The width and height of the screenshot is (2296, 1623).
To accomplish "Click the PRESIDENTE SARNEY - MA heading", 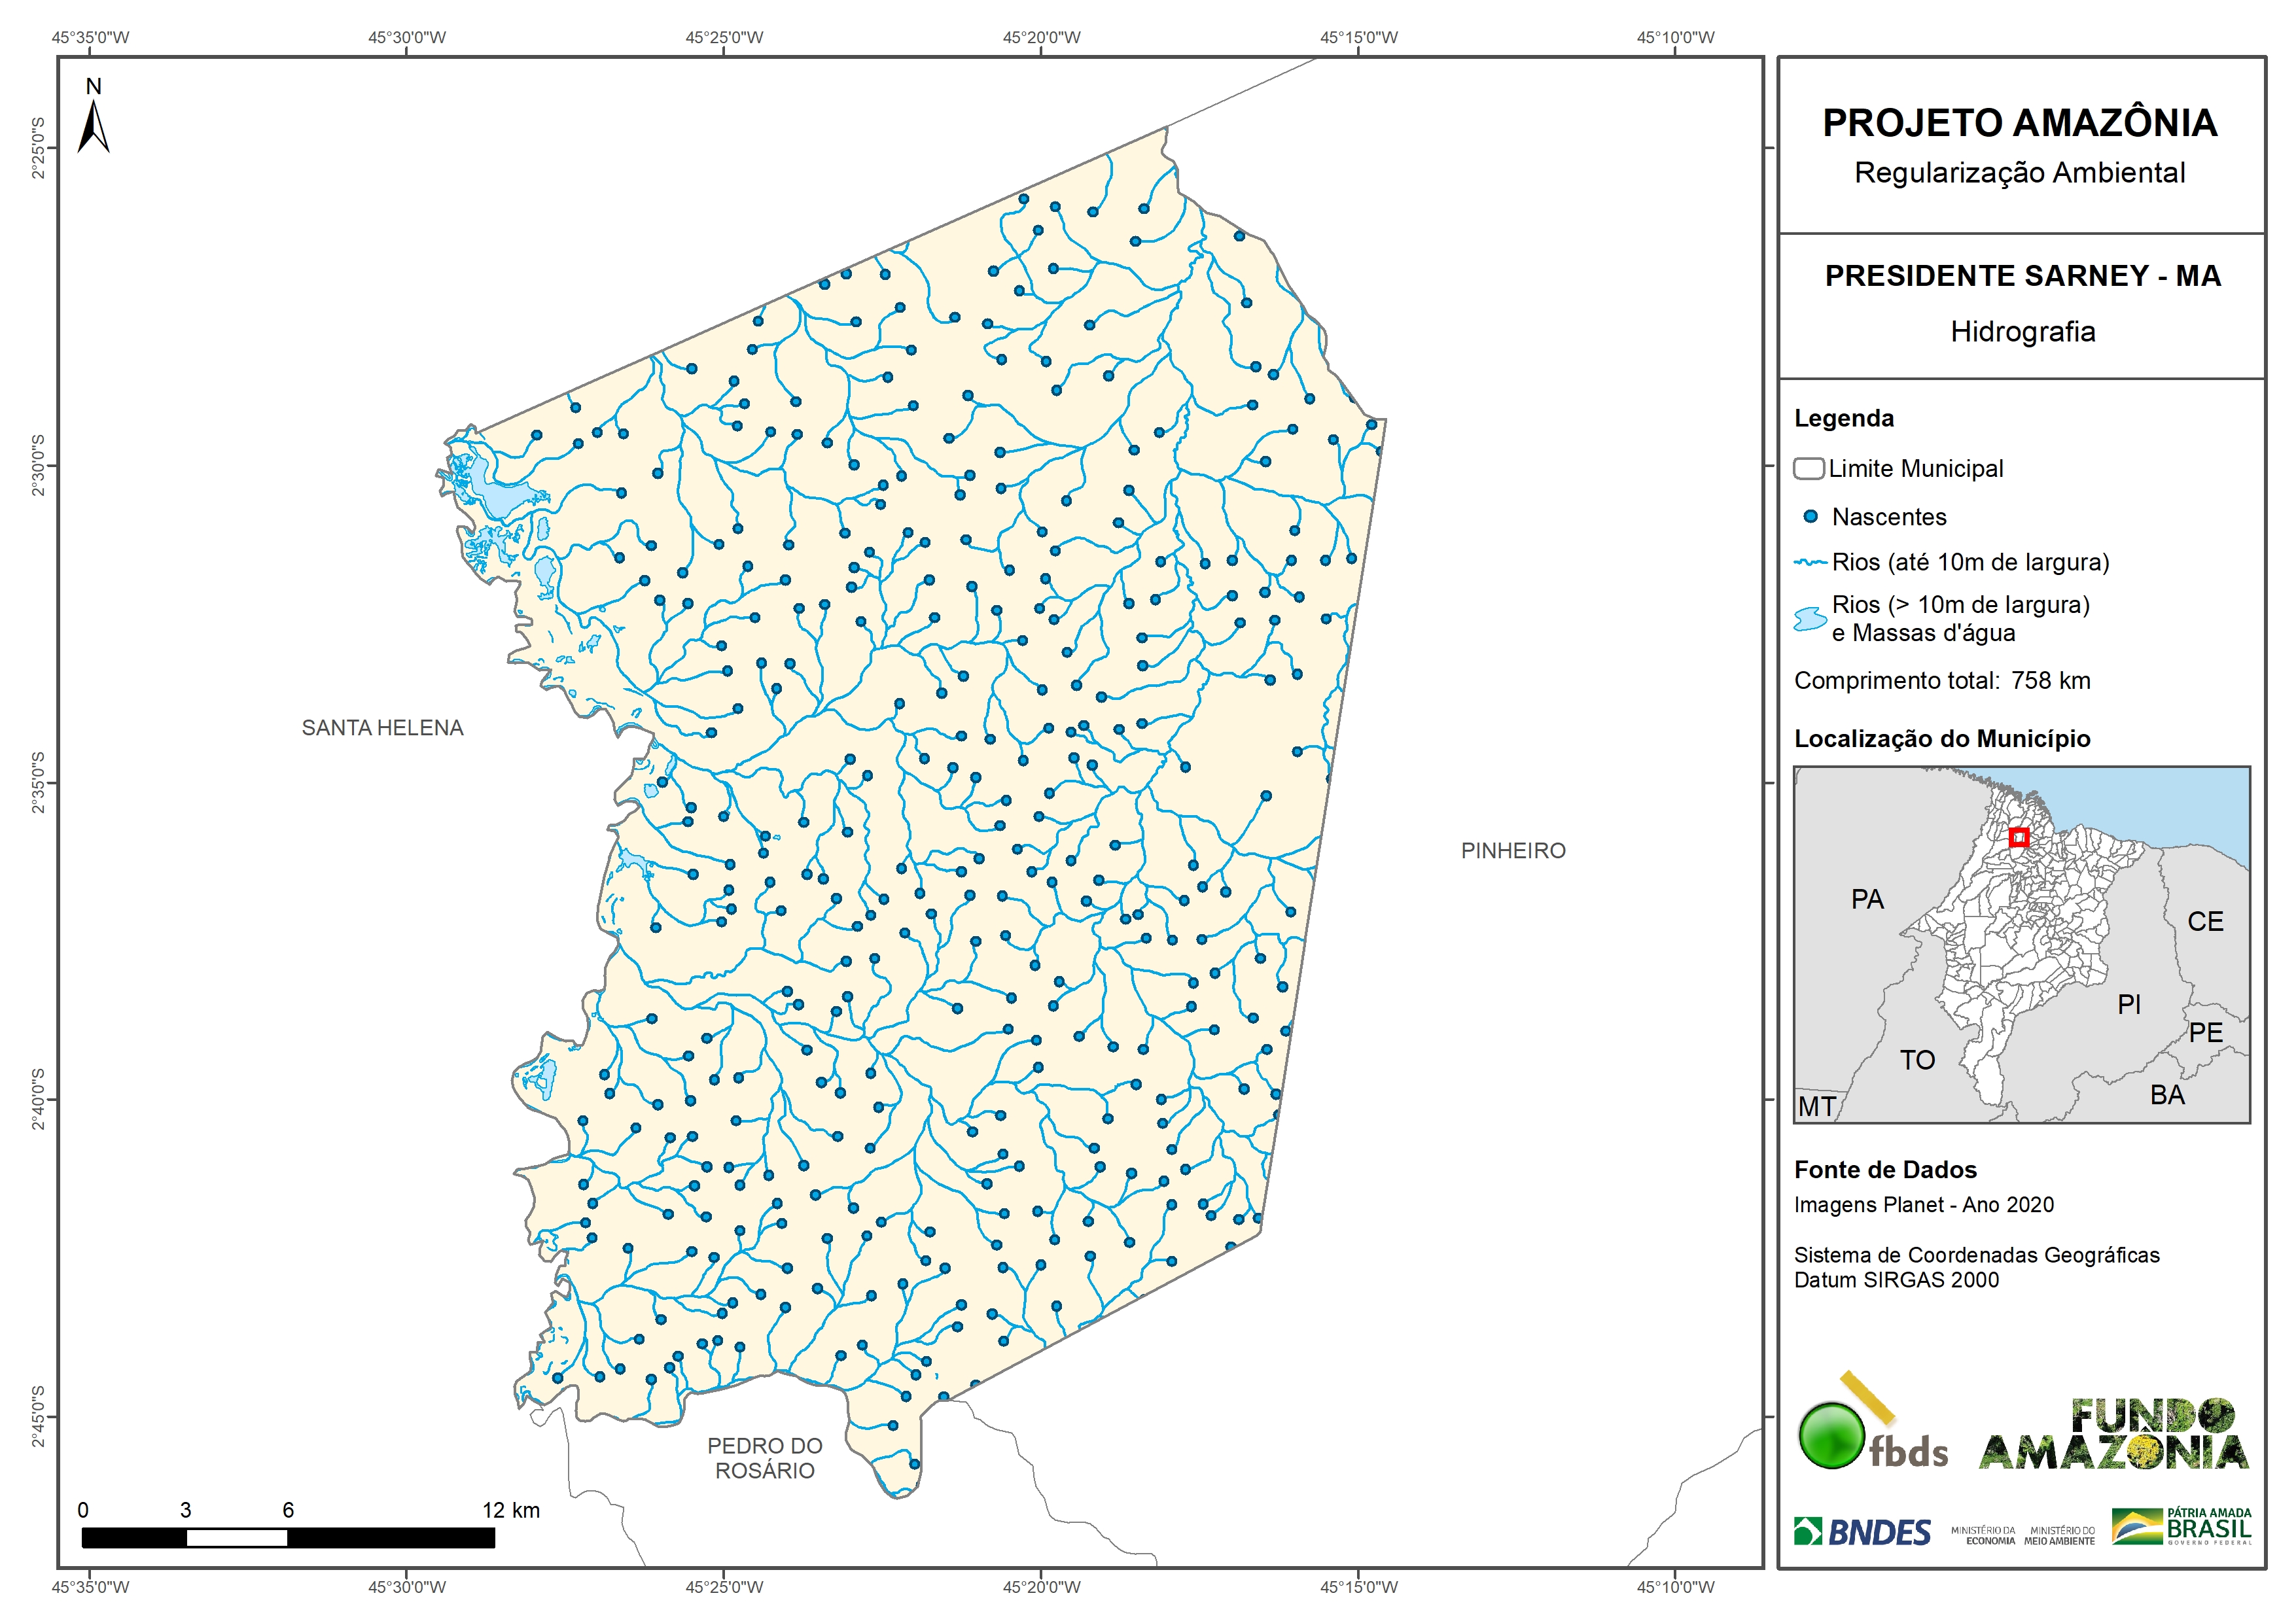I will [x=2022, y=276].
